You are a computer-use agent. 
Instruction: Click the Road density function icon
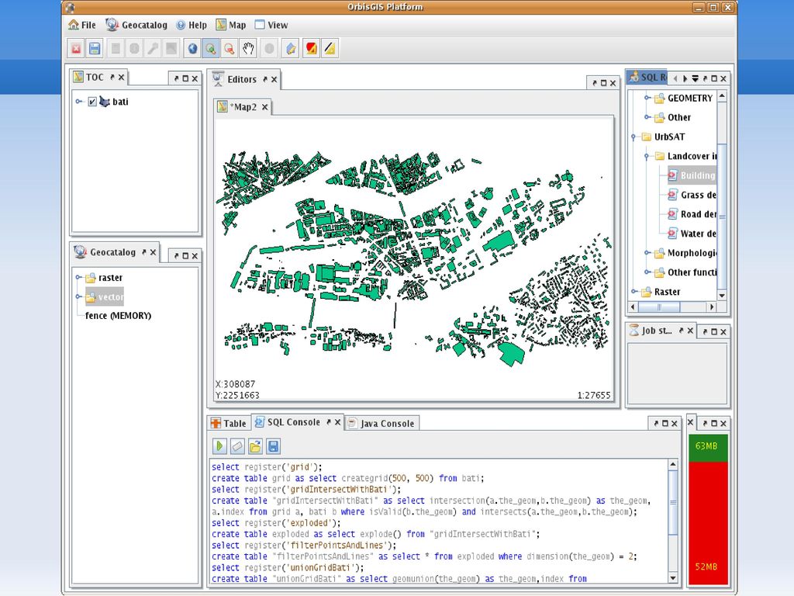tap(672, 214)
